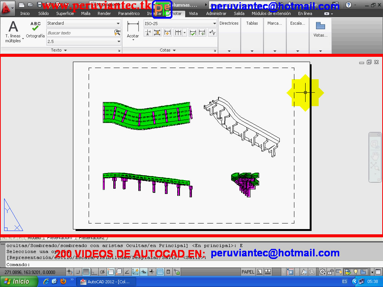
Task: Toggle ortho mode in status bar
Action: [94, 272]
